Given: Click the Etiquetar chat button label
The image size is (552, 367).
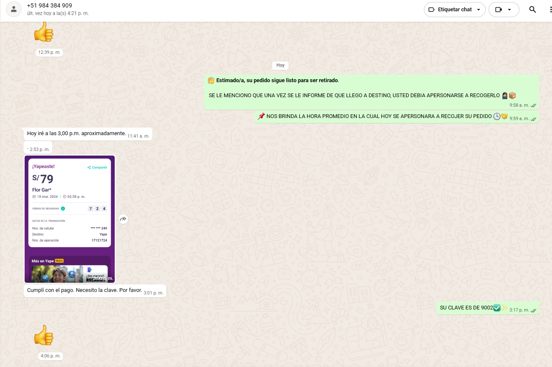Looking at the screenshot, I should [x=455, y=10].
